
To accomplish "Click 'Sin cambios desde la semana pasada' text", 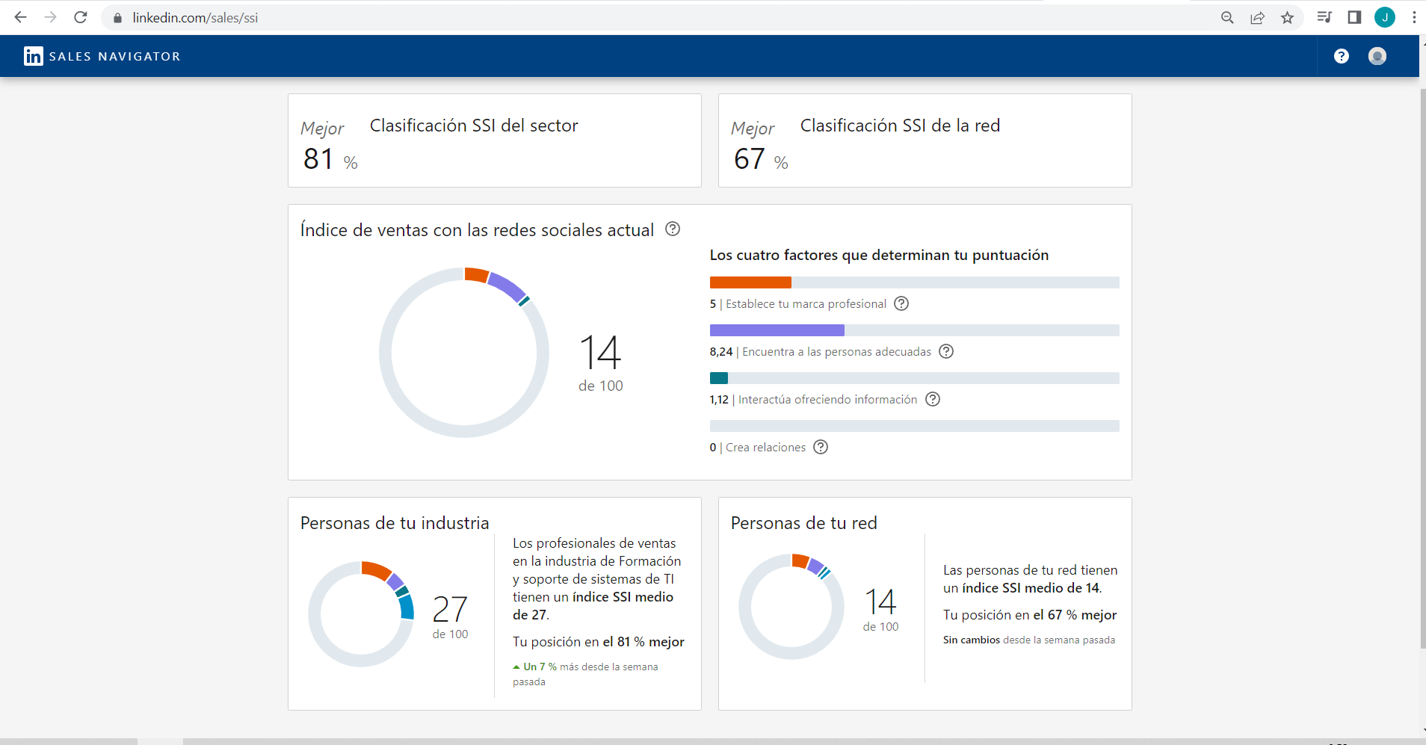I will pos(1029,640).
